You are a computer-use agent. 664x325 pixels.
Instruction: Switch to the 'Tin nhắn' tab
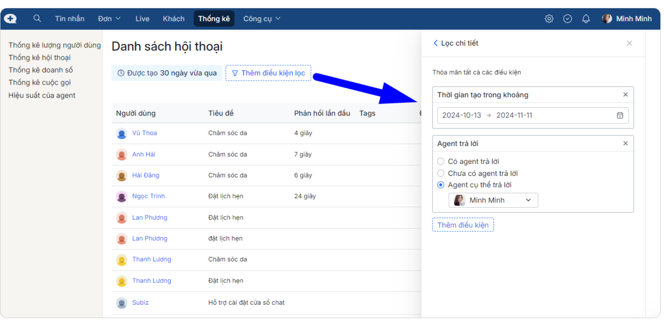[70, 19]
